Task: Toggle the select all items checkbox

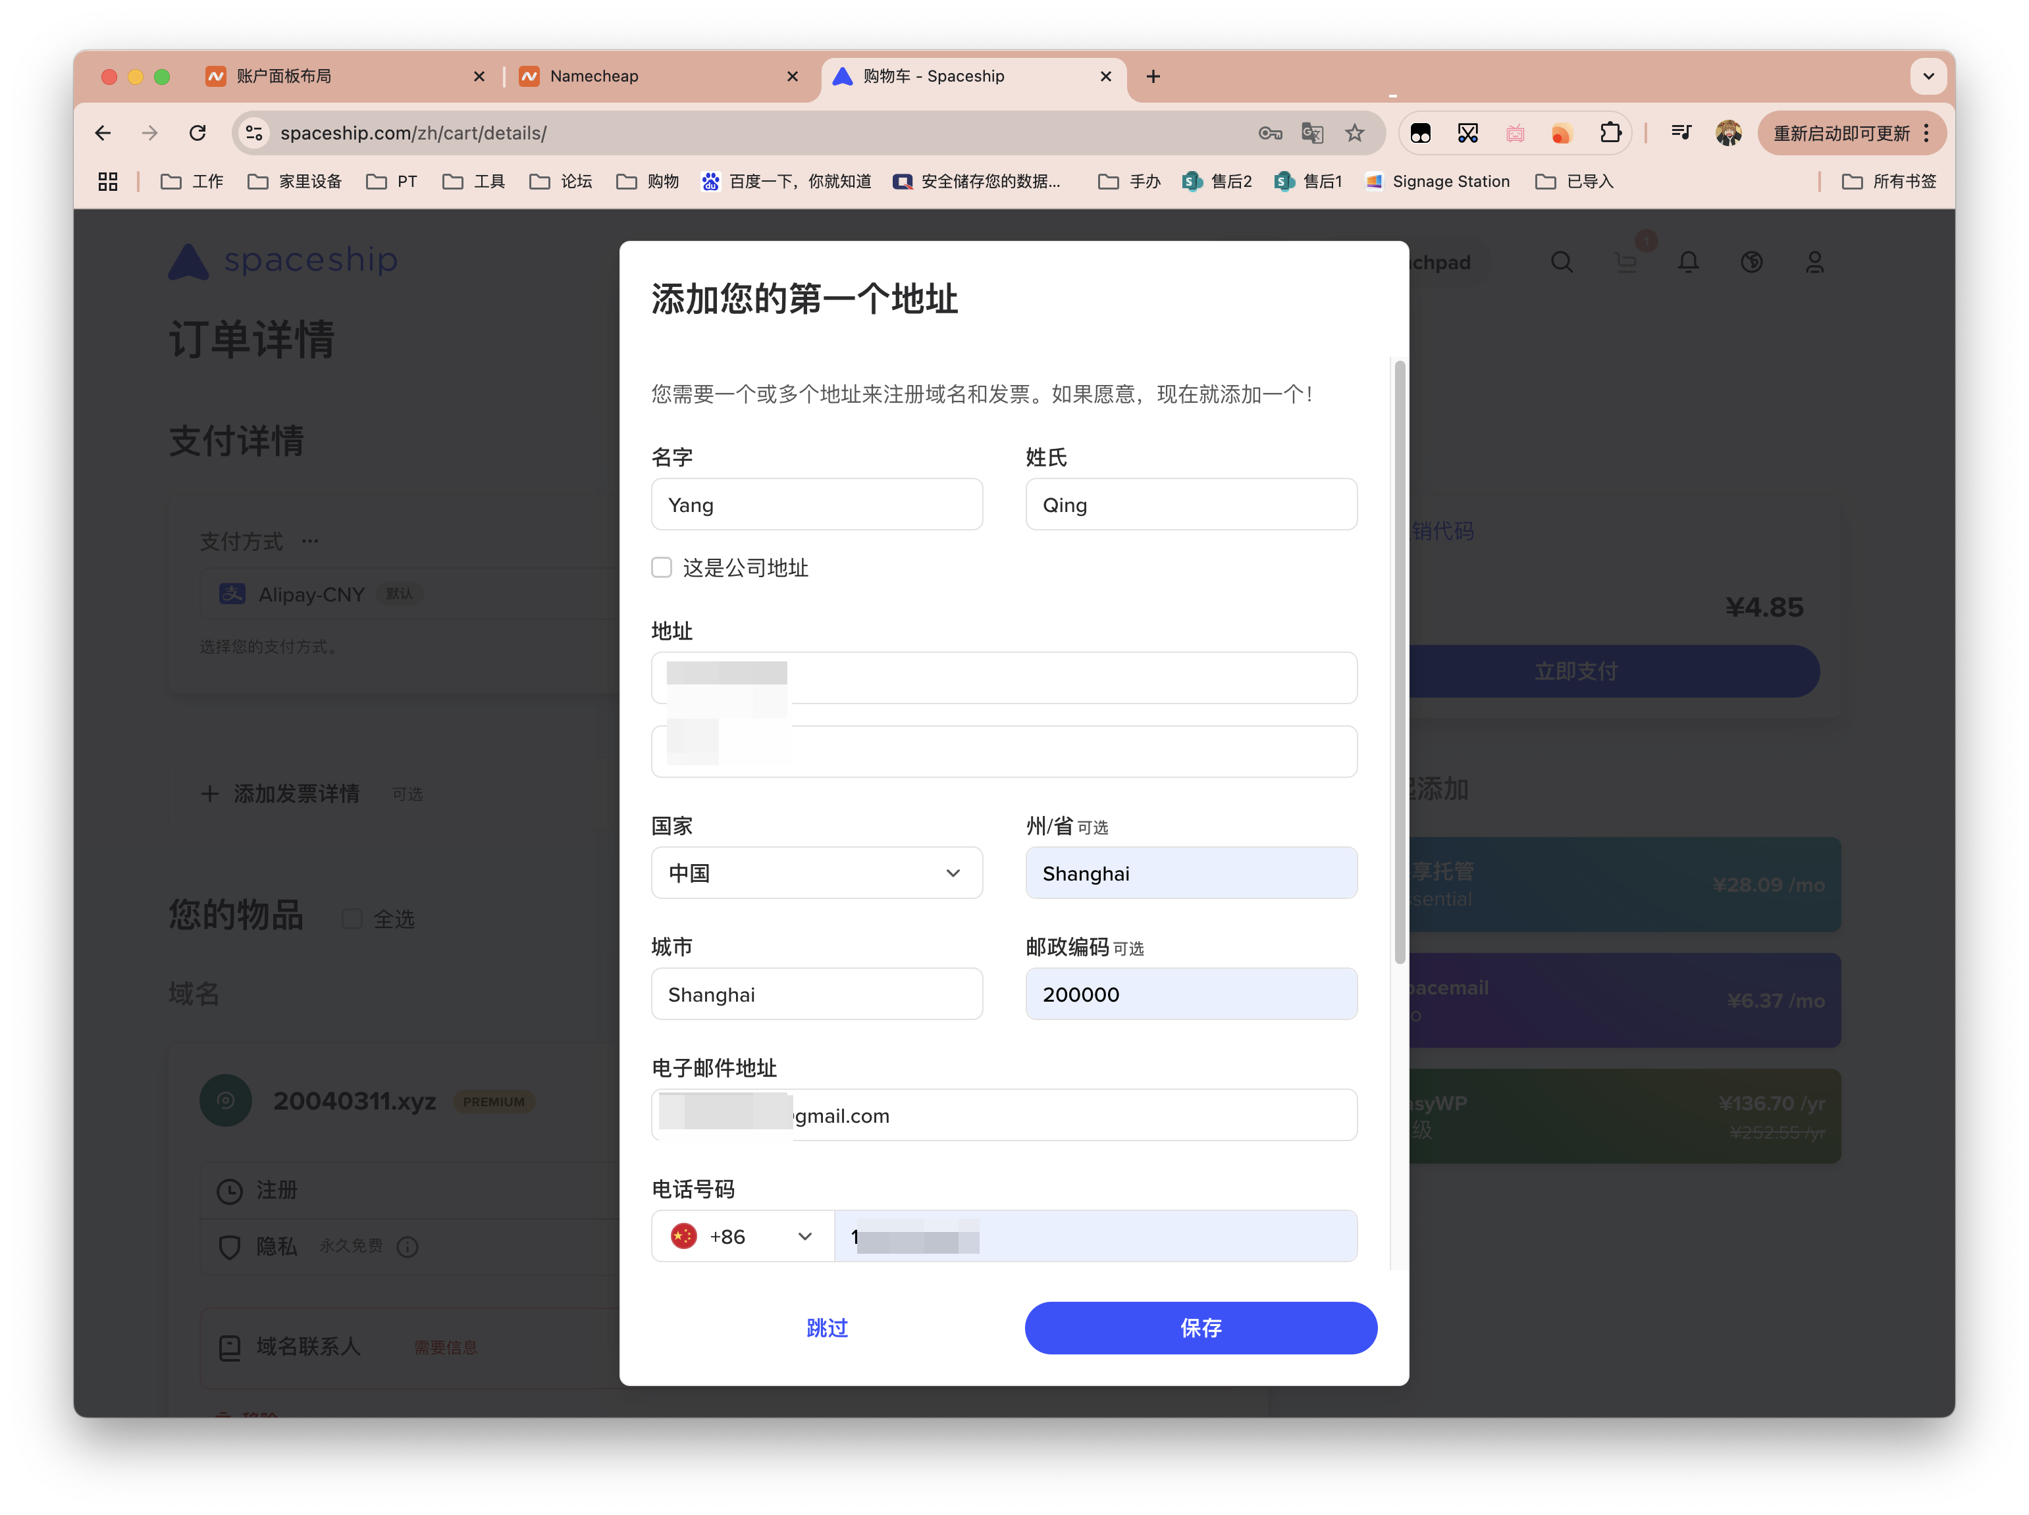Action: coord(352,919)
